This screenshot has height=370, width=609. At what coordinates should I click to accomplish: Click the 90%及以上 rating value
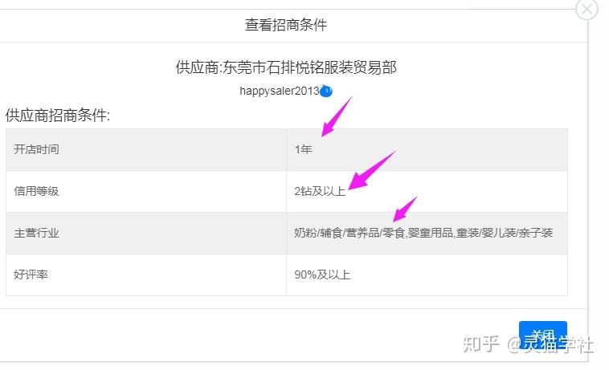322,274
